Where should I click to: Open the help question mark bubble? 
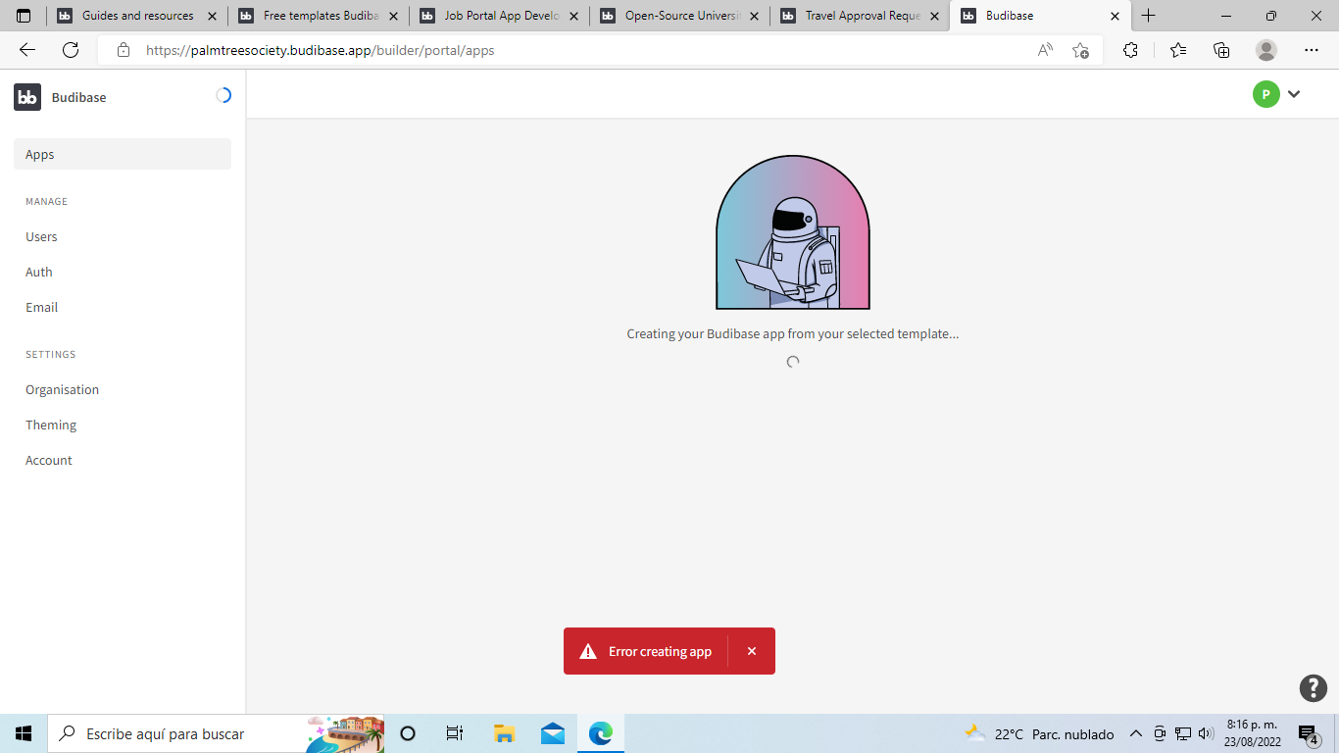1314,688
